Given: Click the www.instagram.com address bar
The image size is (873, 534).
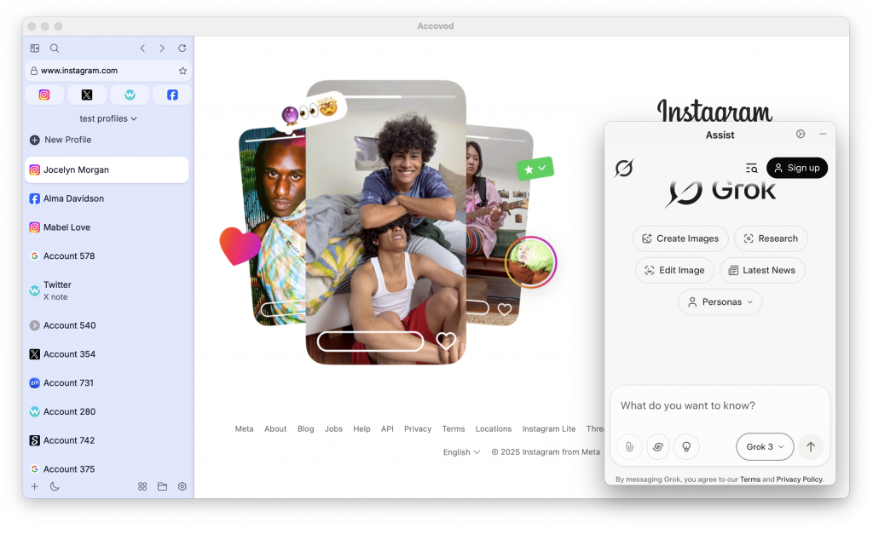Looking at the screenshot, I should click(x=108, y=71).
